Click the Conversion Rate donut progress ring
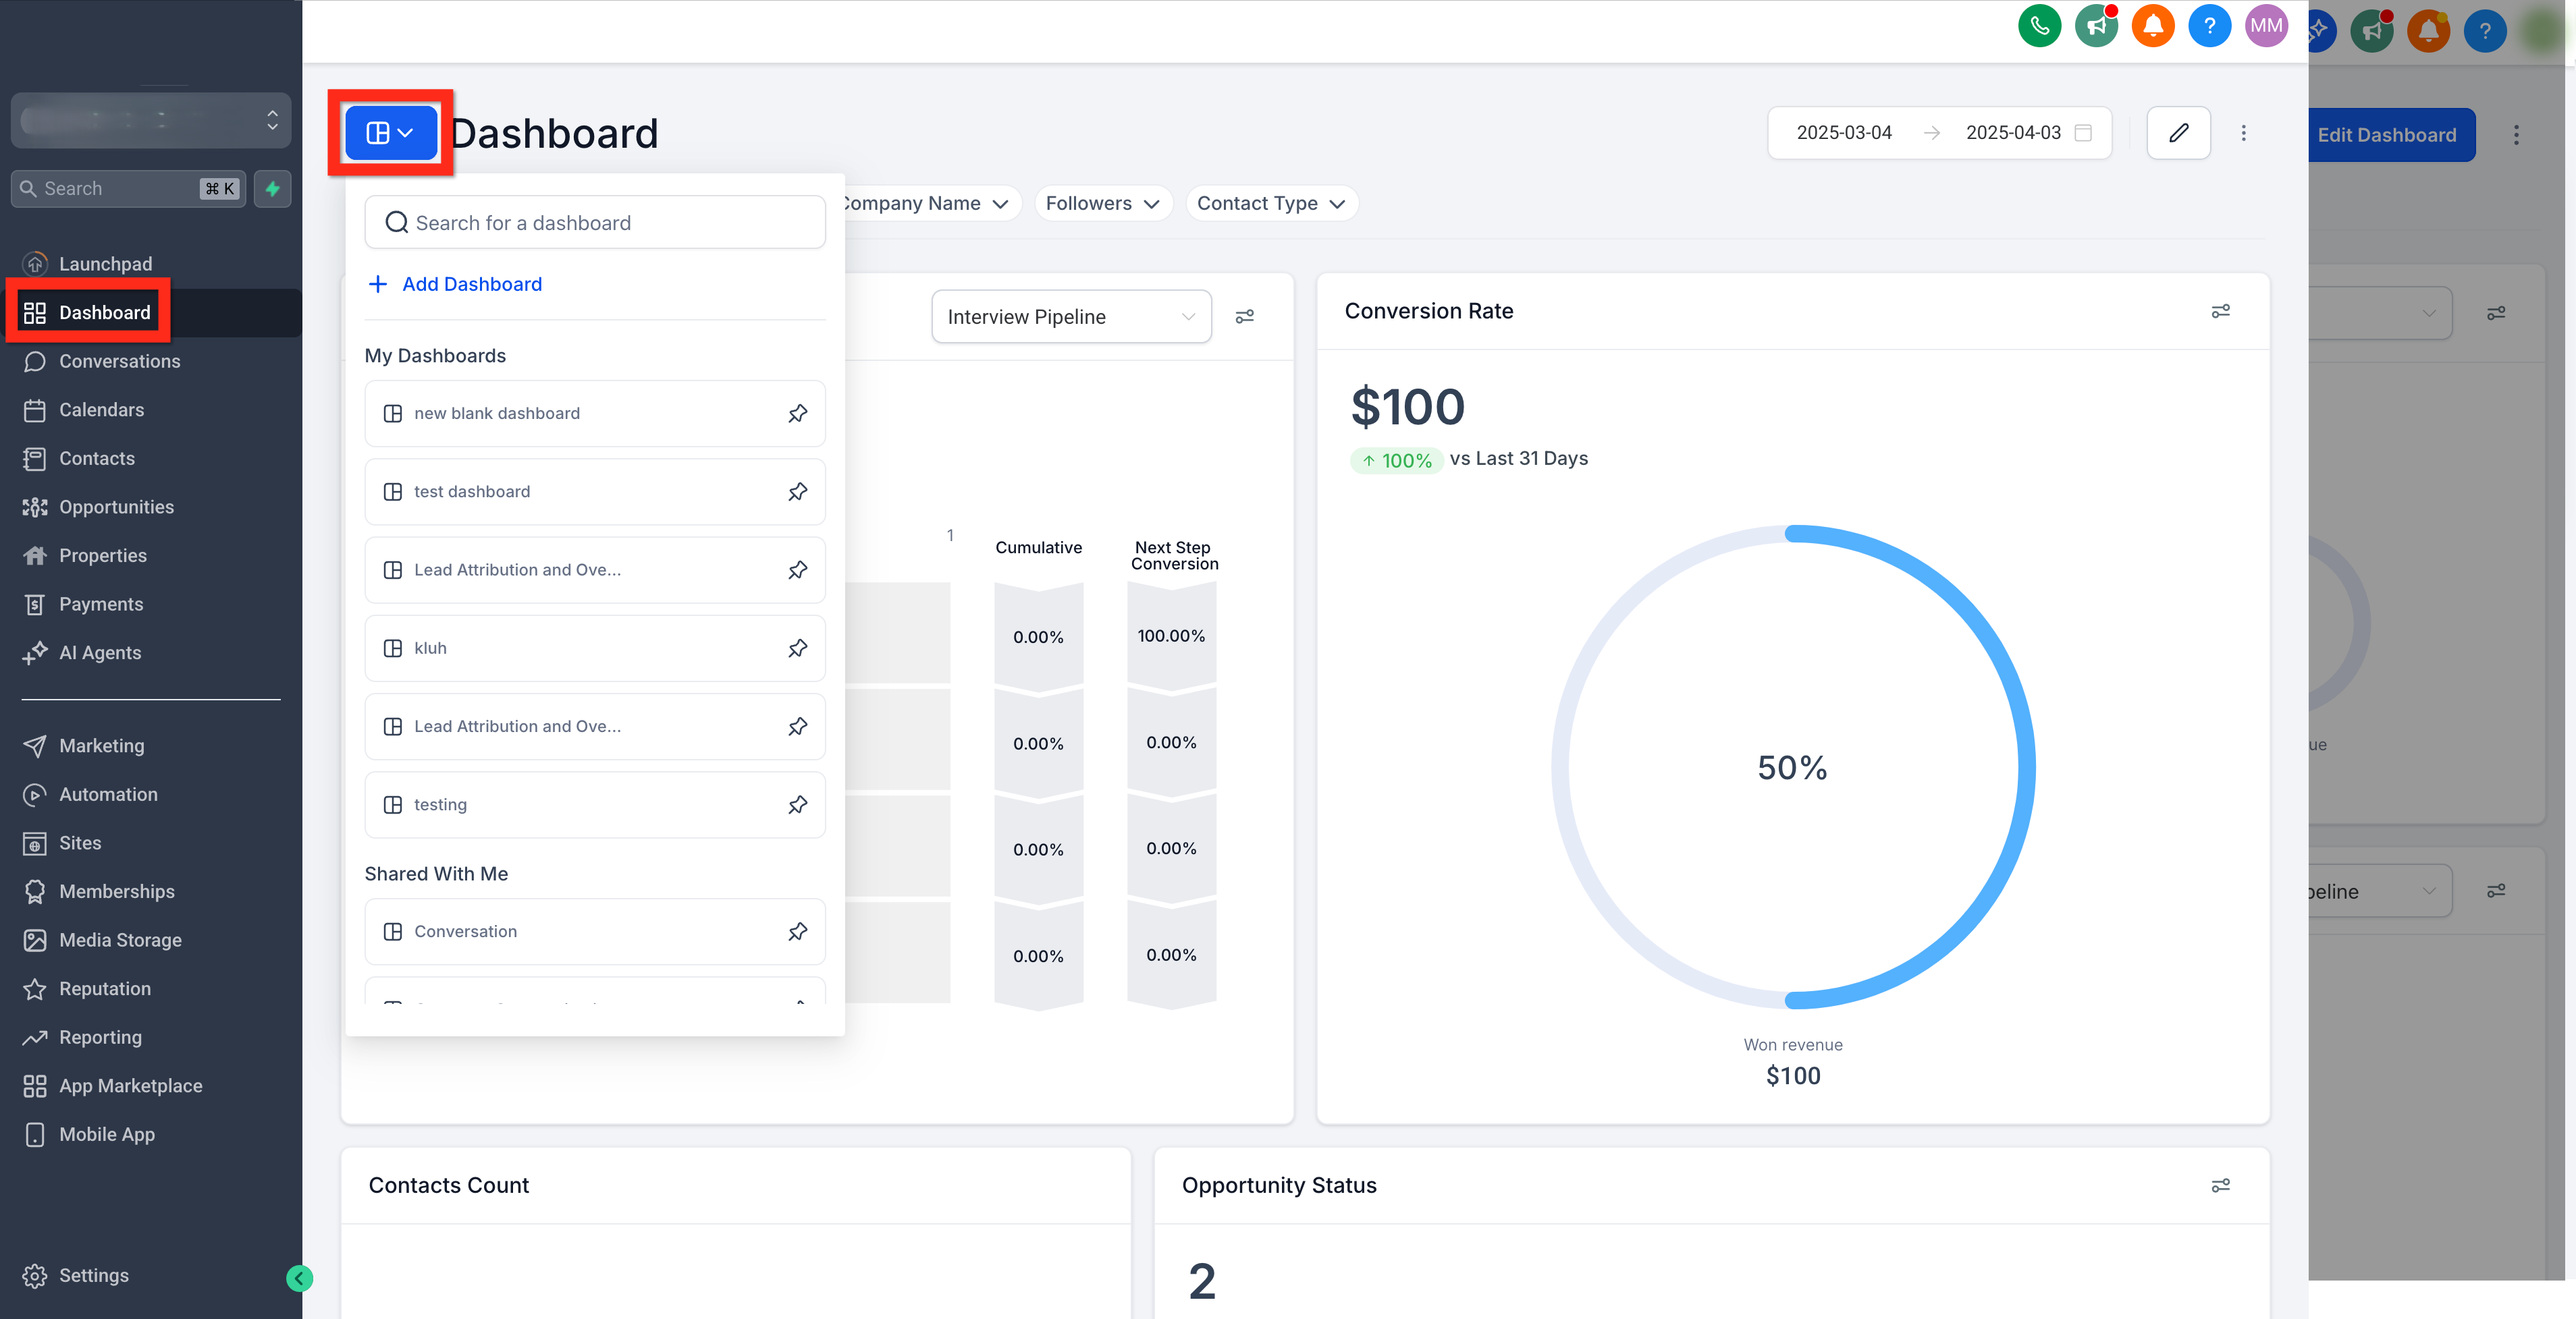The height and width of the screenshot is (1319, 2576). click(1792, 767)
